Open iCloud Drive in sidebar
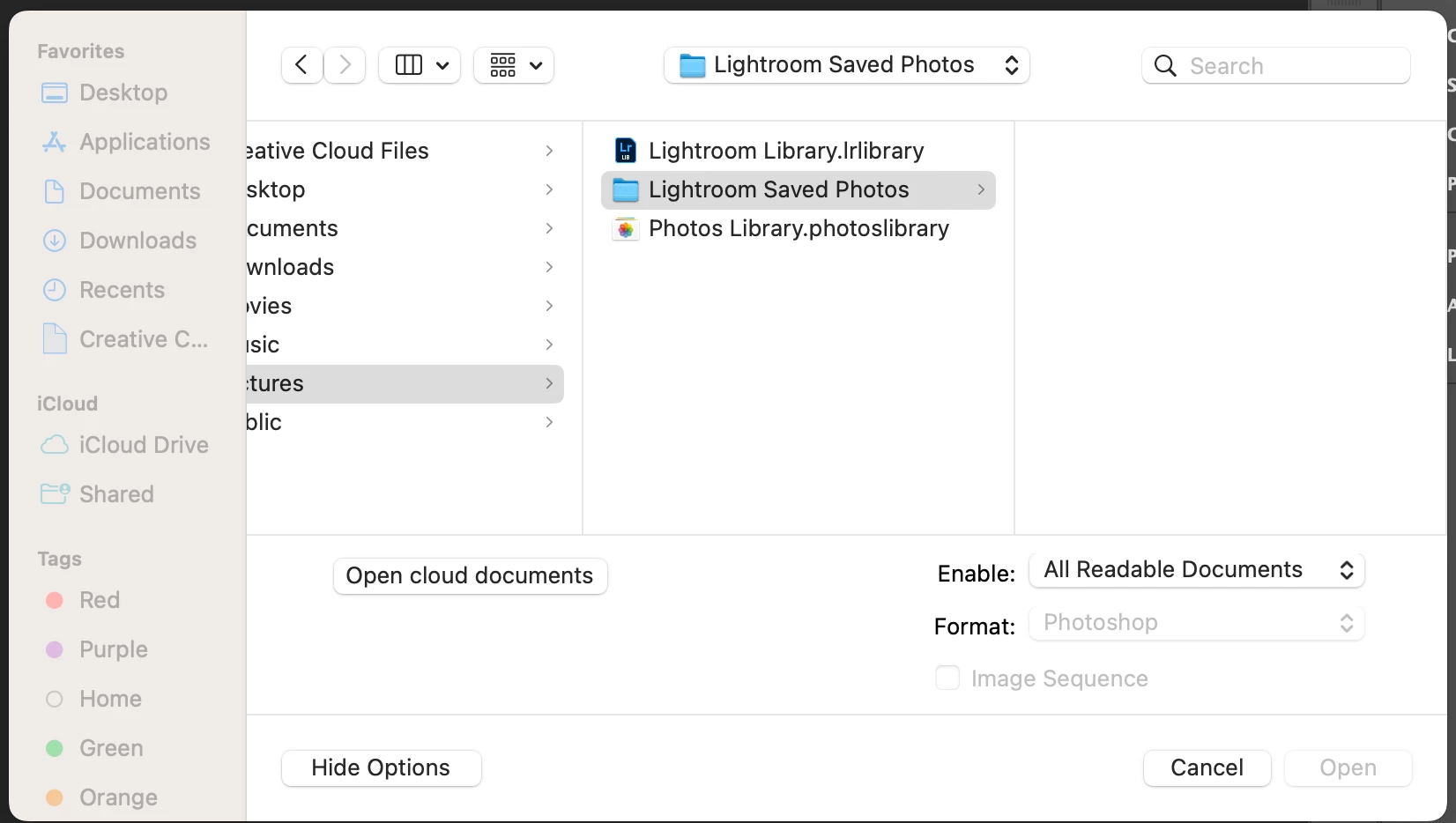 [143, 445]
